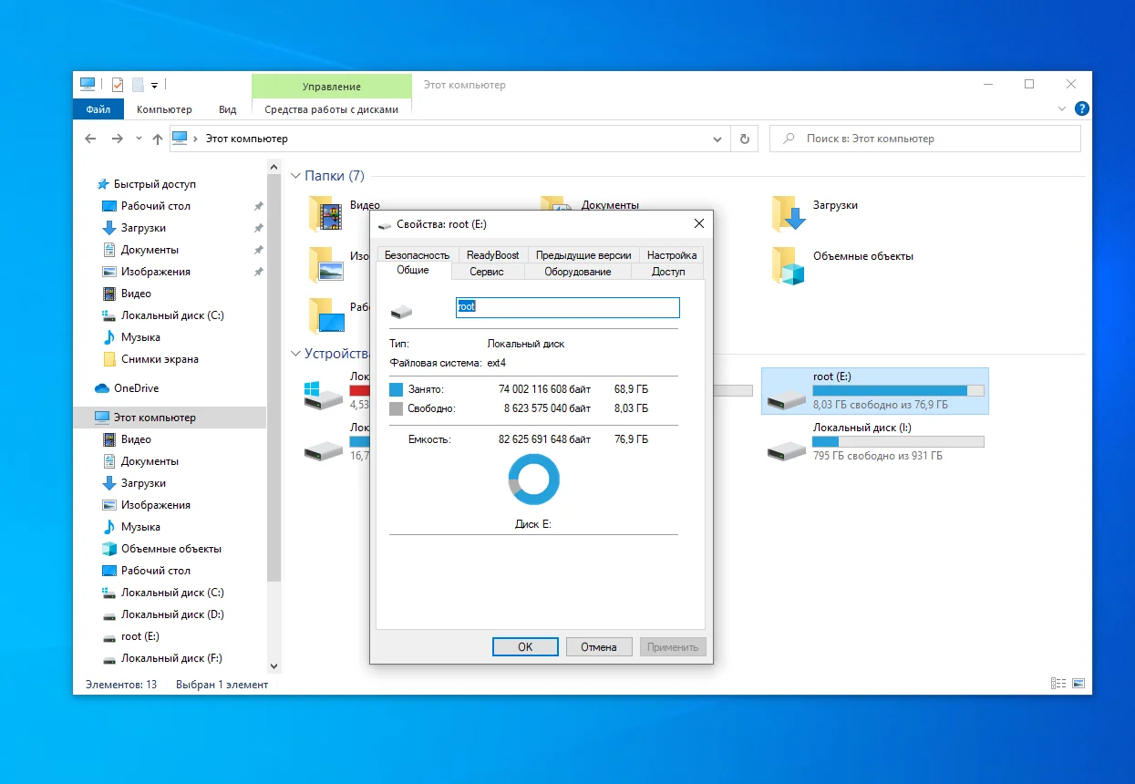The image size is (1135, 784).
Task: Go up one level with up arrow
Action: tap(158, 139)
